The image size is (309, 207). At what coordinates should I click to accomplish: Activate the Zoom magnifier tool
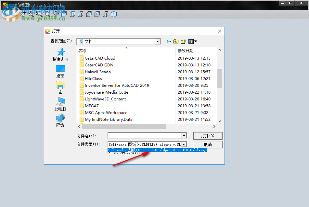pyautogui.click(x=47, y=14)
